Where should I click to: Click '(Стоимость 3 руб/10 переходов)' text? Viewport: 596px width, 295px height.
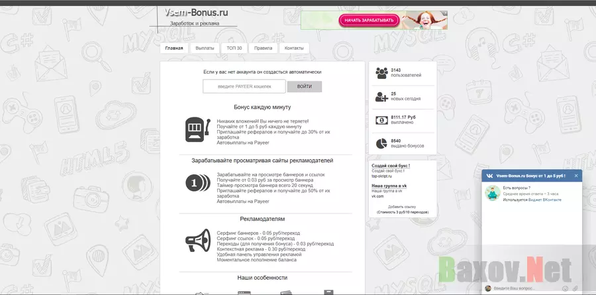(403, 212)
